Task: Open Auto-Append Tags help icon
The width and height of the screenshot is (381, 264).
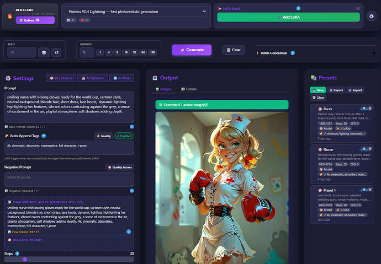Action: pos(44,136)
